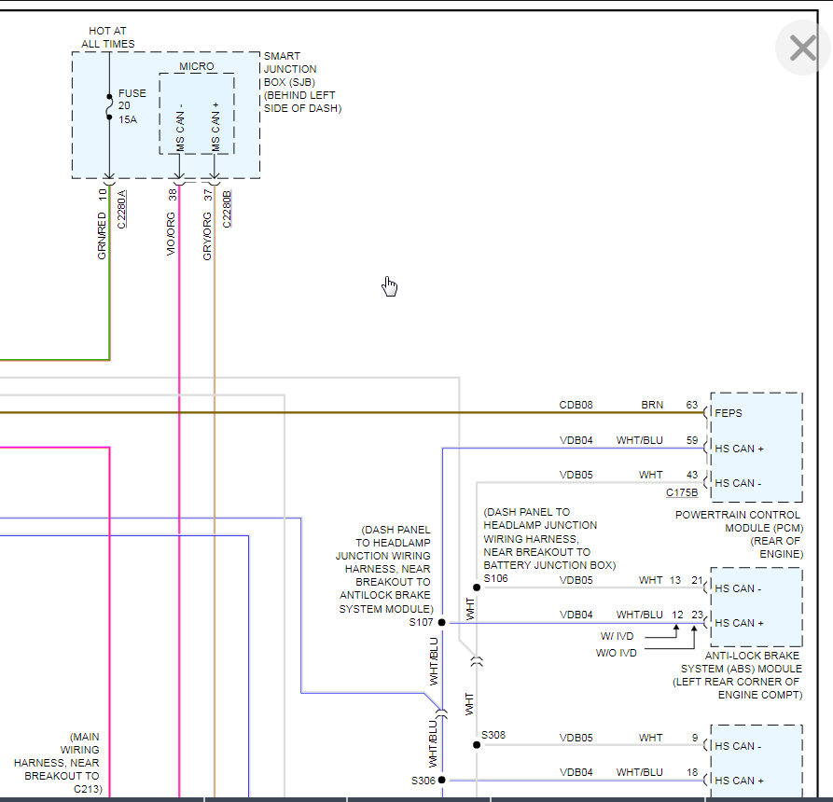Click the Fuse 20 15A symbol
The height and width of the screenshot is (802, 833).
click(x=110, y=106)
